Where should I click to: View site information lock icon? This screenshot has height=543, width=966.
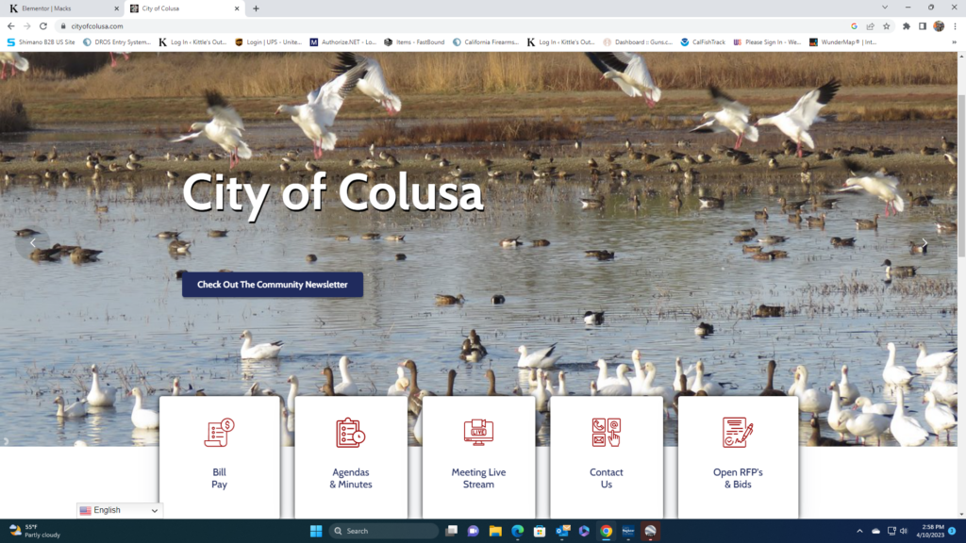coord(63,25)
